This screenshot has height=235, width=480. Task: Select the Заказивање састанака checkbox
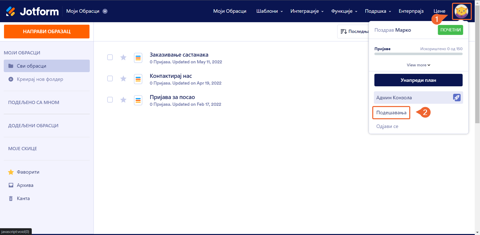[110, 57]
